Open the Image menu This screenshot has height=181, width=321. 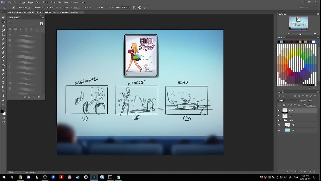[x=23, y=2]
